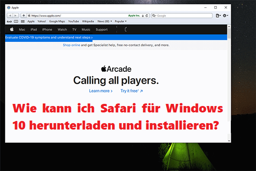The image size is (256, 171).
Task: Open the Yahoo! bookmark
Action: pos(42,21)
